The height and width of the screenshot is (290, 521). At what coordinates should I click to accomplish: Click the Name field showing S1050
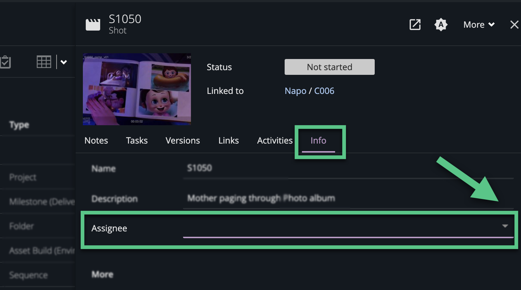tap(252, 168)
